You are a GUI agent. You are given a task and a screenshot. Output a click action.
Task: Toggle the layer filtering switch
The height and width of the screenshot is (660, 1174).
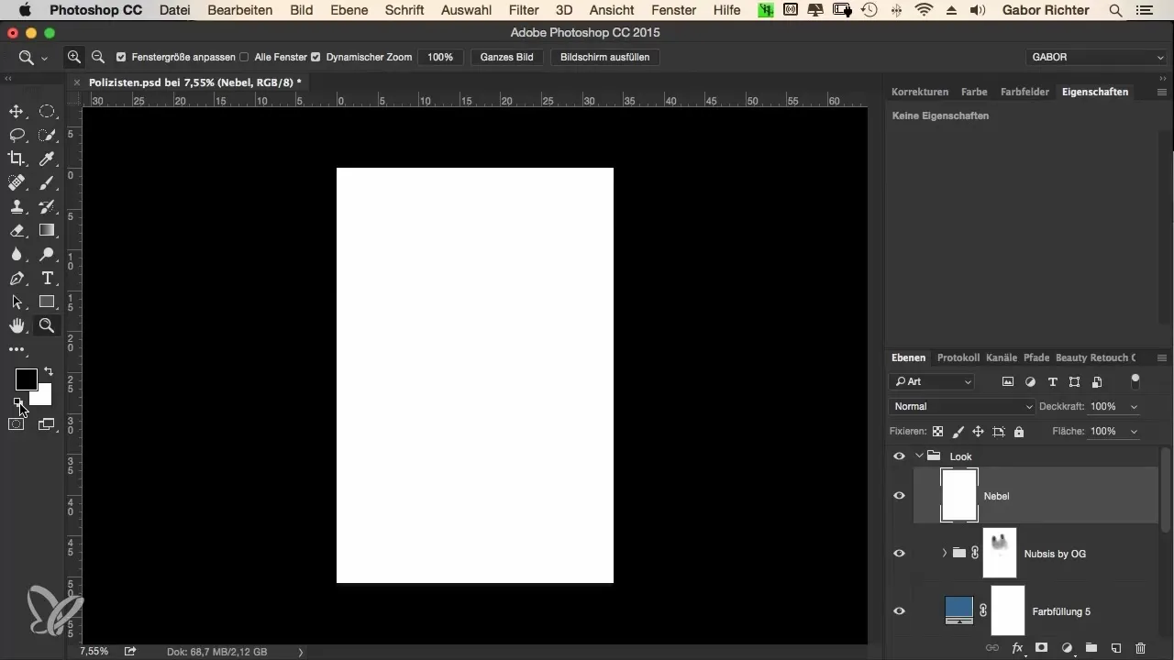(x=1135, y=379)
